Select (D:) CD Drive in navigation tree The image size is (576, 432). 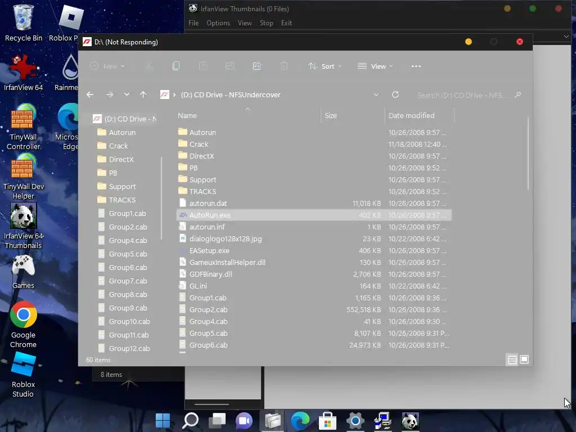(125, 119)
